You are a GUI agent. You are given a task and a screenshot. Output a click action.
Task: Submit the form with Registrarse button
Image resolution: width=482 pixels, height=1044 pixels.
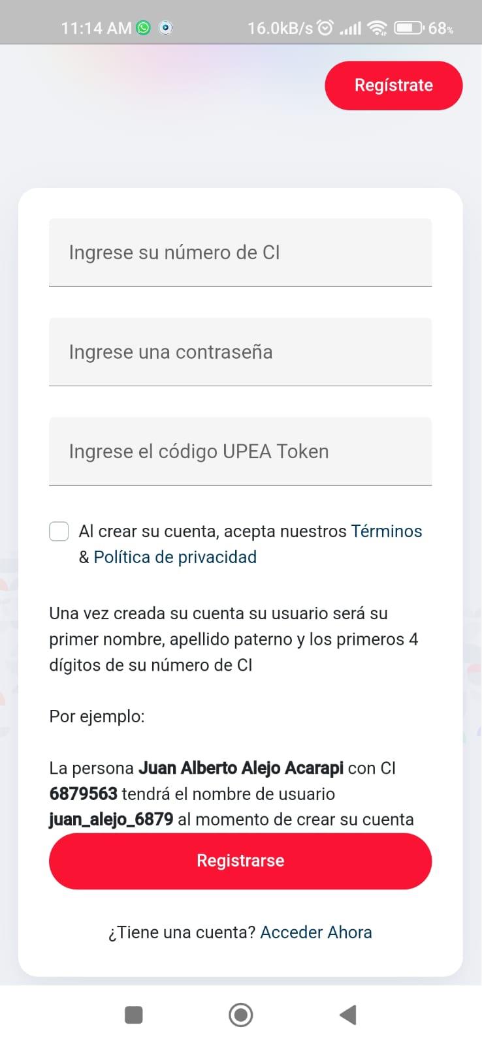pyautogui.click(x=240, y=861)
